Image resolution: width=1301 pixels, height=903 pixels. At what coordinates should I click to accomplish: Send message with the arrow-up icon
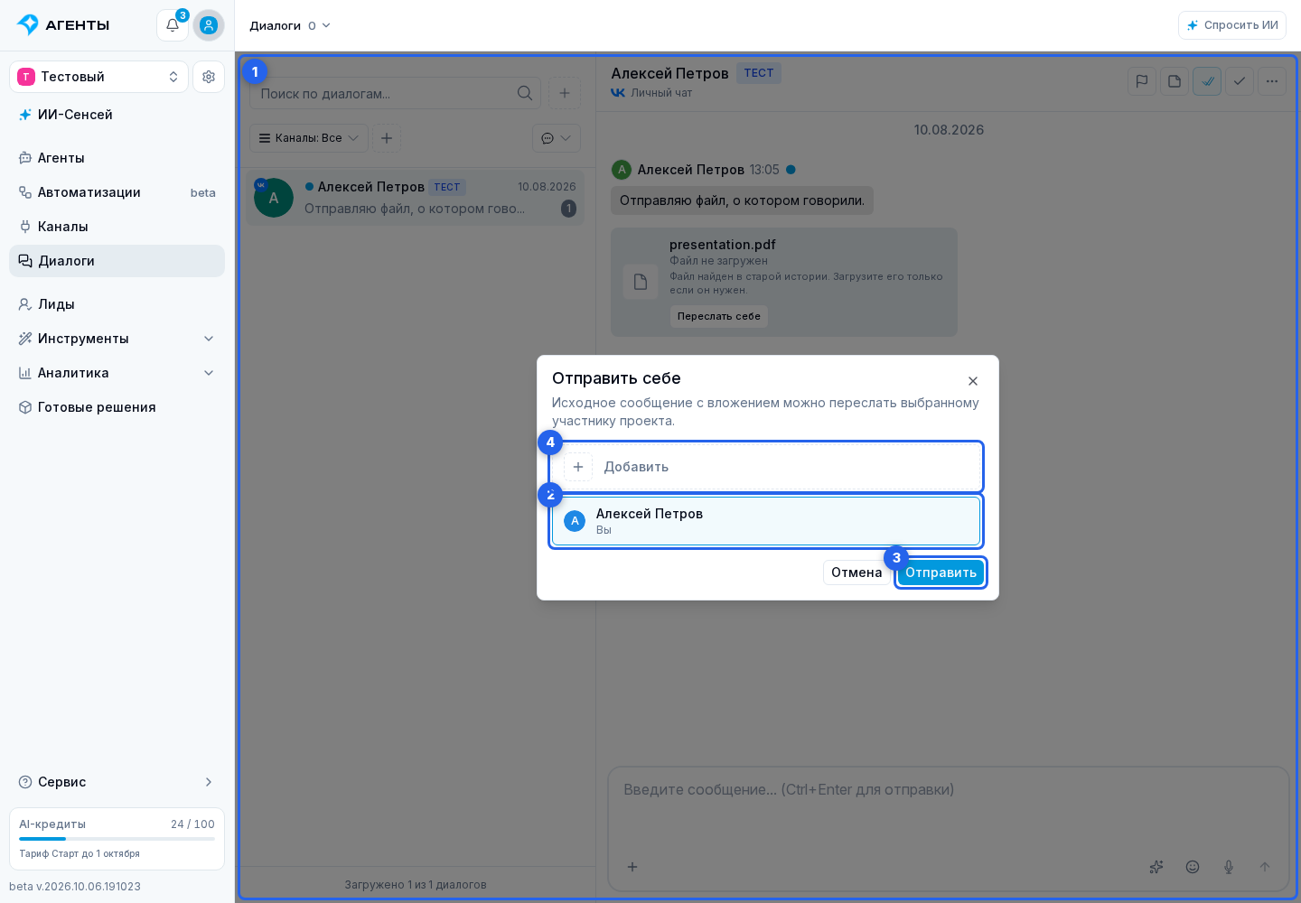[1265, 867]
